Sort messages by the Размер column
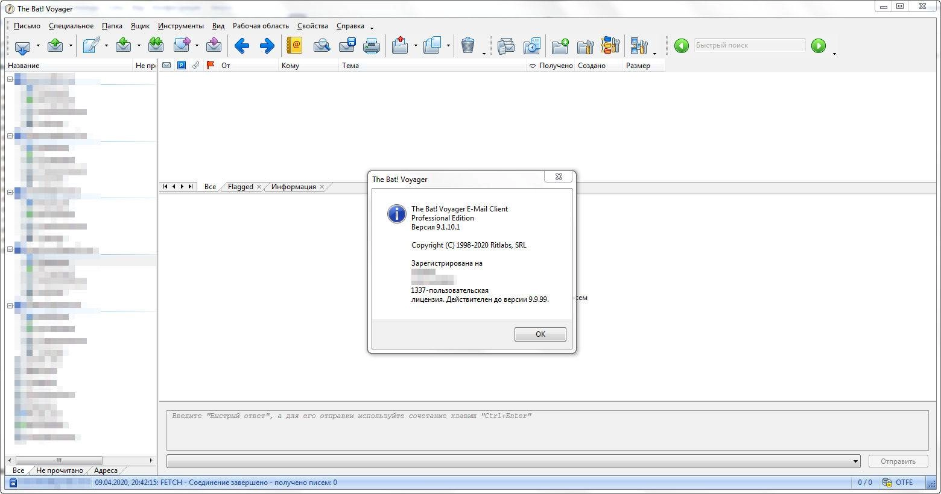941x494 pixels. pyautogui.click(x=644, y=66)
